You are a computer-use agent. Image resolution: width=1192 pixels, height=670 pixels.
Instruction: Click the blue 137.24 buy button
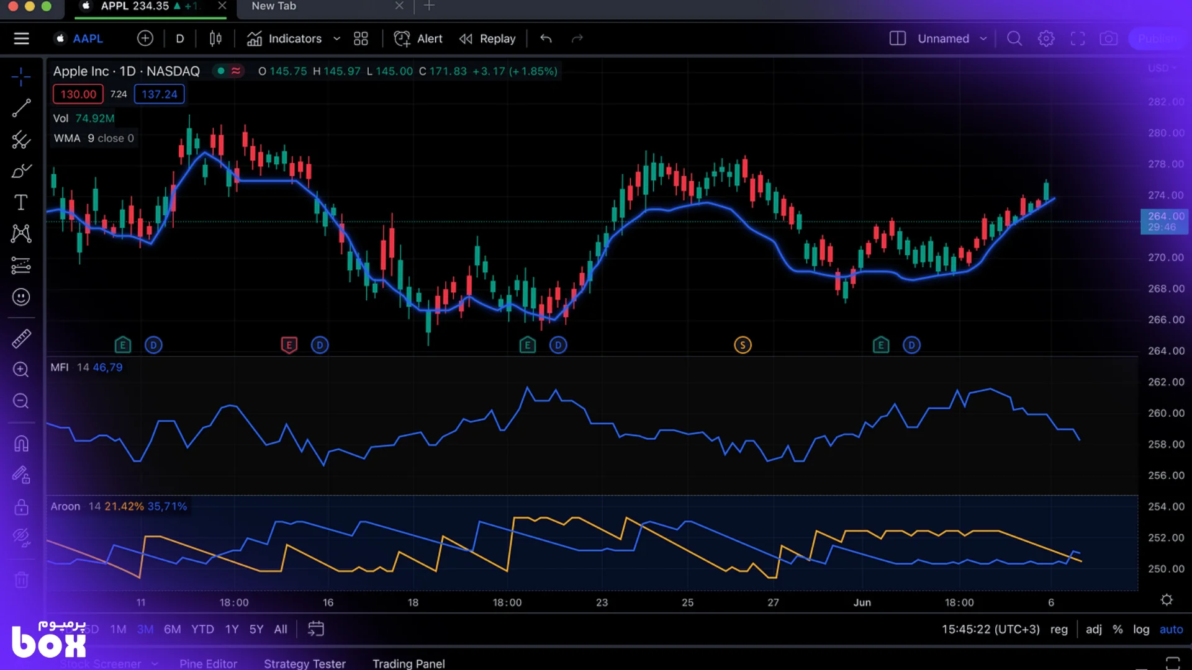[x=160, y=94]
